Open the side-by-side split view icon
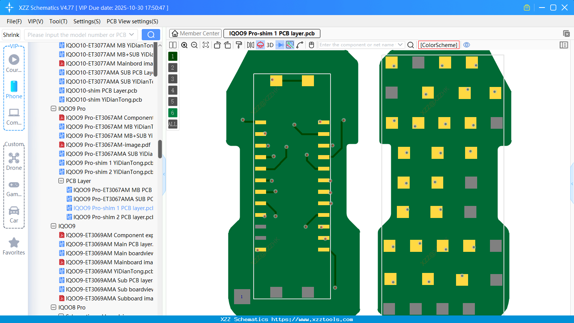Image resolution: width=574 pixels, height=323 pixels. 173,45
